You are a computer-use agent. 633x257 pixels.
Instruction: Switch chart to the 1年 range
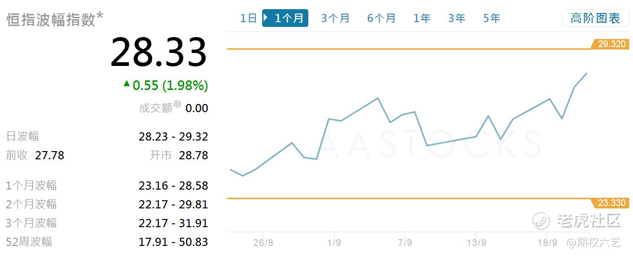(x=422, y=18)
